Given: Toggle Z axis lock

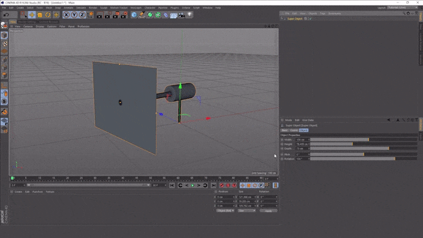Looking at the screenshot, I should (x=82, y=15).
